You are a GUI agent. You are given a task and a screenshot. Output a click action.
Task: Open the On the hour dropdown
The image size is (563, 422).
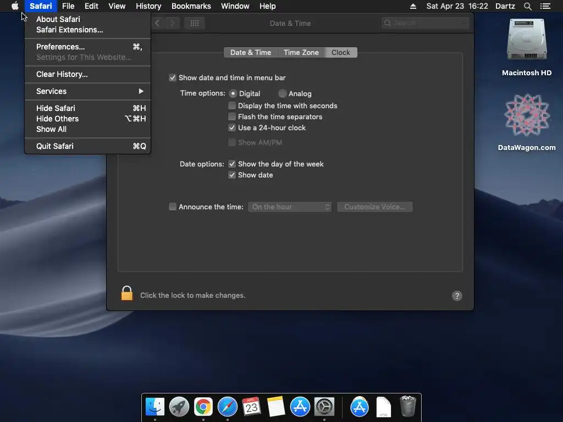click(x=289, y=207)
